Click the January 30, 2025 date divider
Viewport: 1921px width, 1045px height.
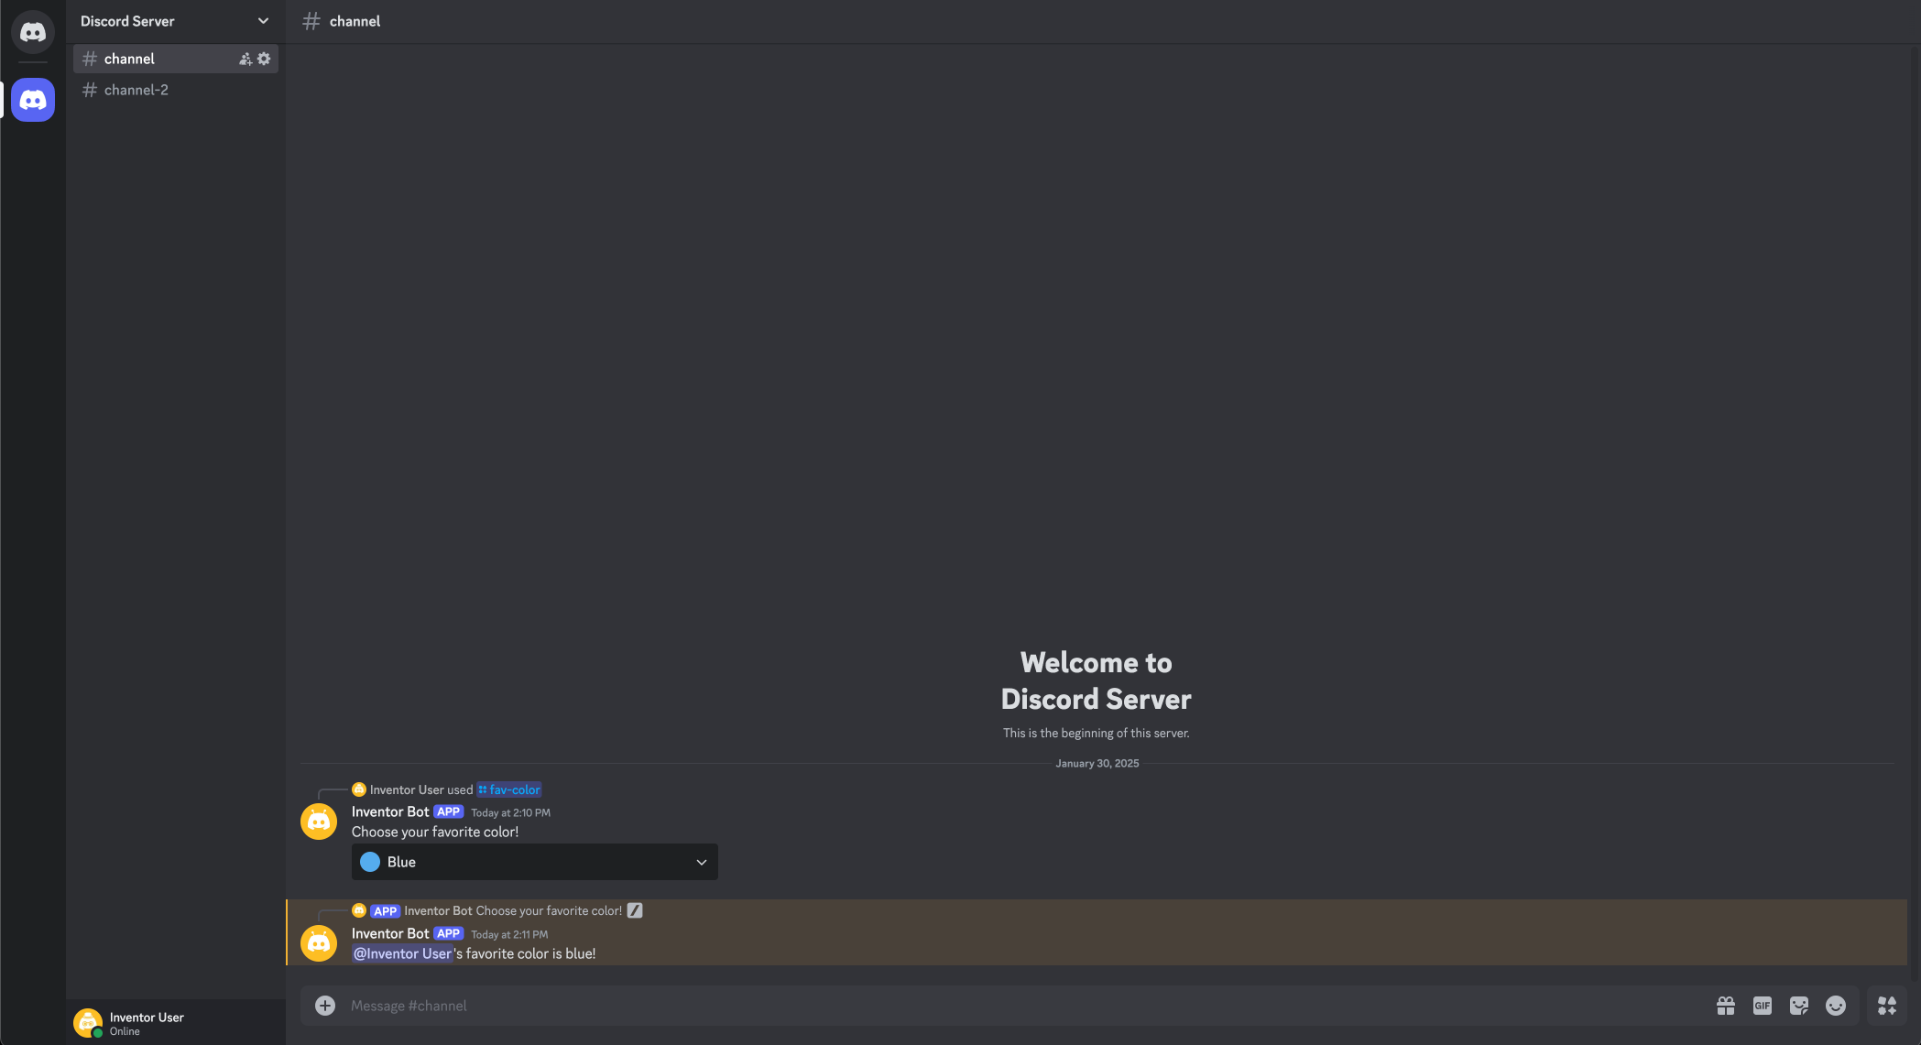[x=1097, y=763]
